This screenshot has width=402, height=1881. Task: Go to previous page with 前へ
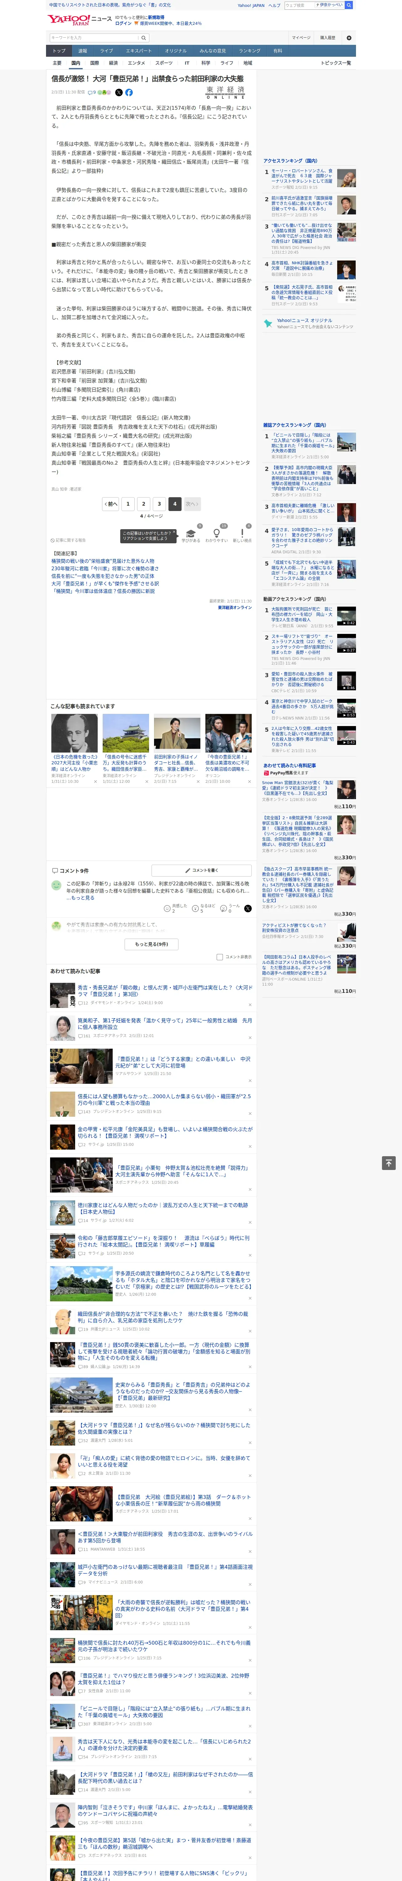[111, 504]
